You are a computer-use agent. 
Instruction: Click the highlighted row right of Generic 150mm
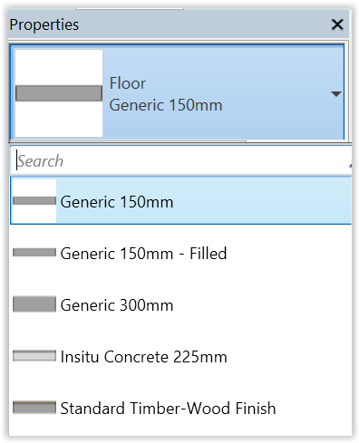click(262, 201)
